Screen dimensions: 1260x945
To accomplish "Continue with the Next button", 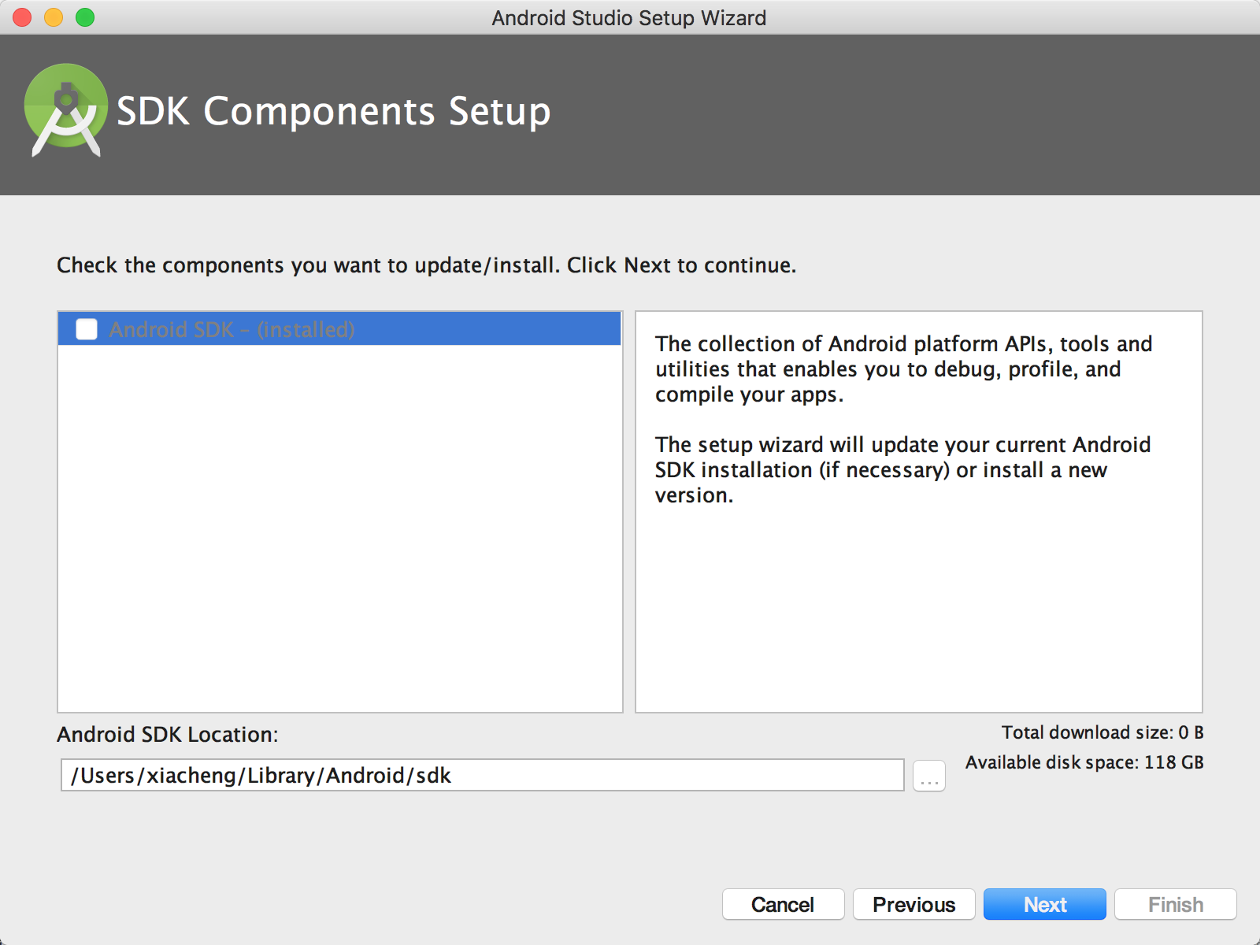I will [1044, 904].
